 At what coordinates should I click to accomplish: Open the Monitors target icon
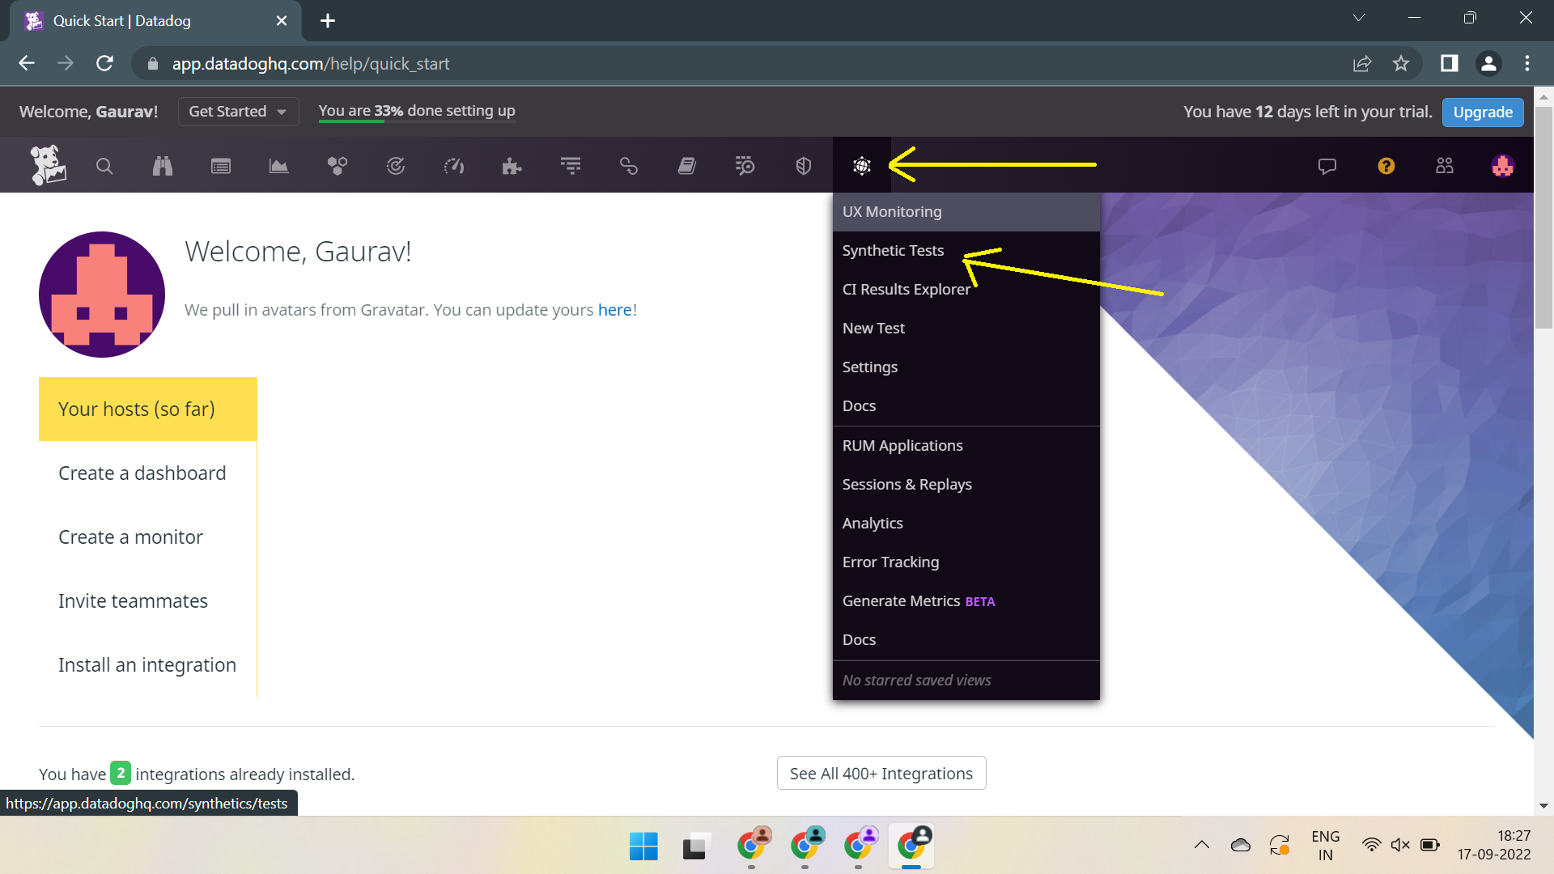click(x=396, y=166)
